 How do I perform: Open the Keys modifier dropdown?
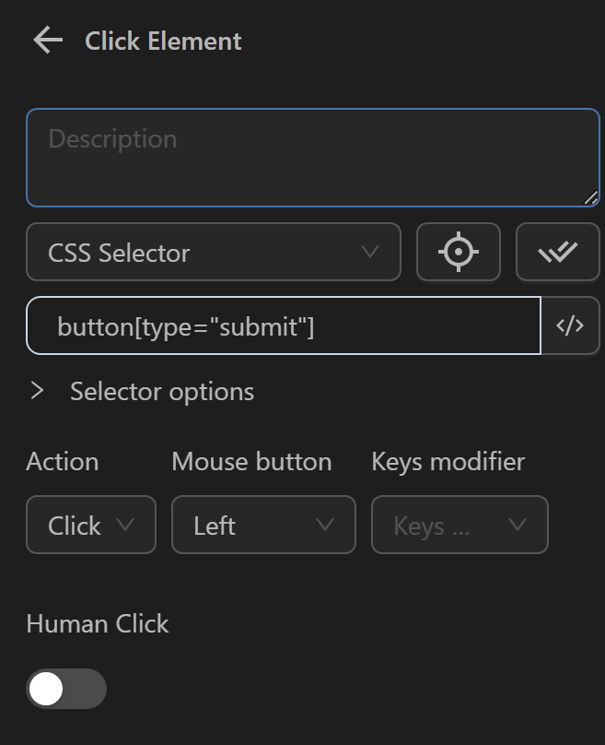pos(460,525)
